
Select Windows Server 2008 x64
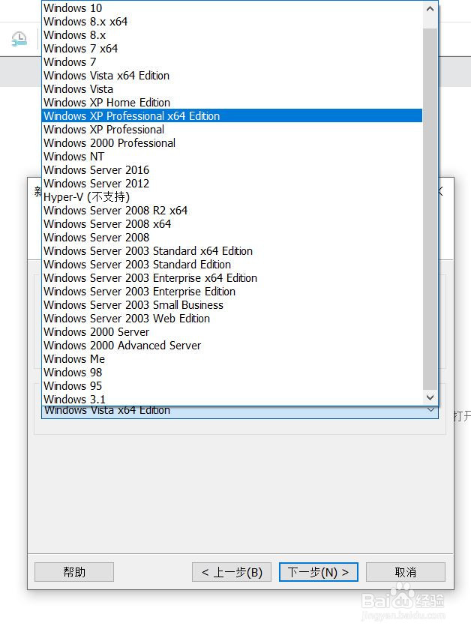(x=232, y=223)
